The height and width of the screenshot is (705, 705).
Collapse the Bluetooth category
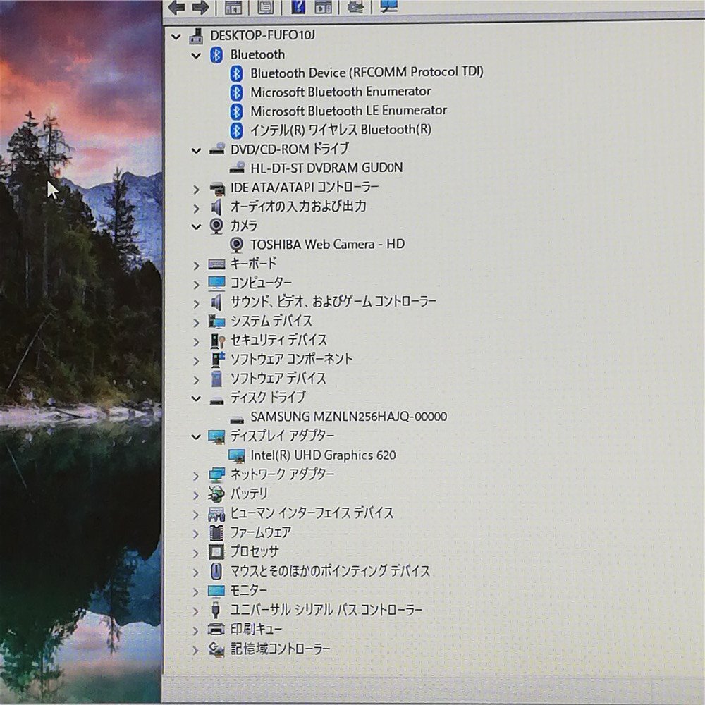click(x=196, y=56)
